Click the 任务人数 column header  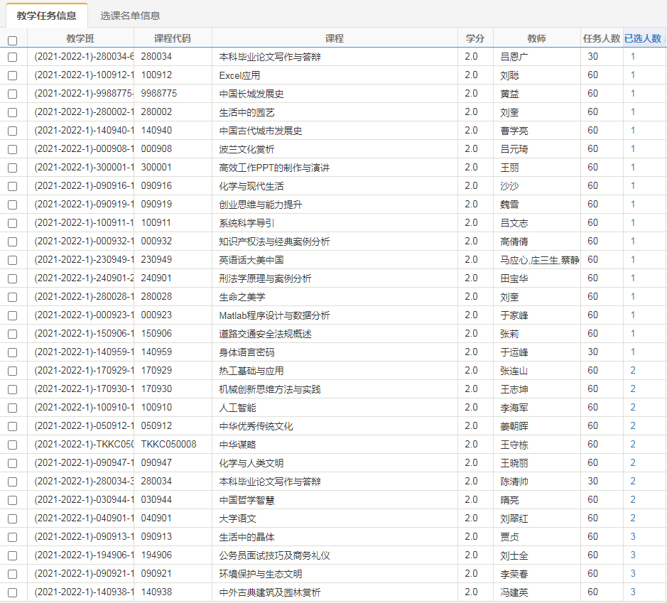pos(601,38)
